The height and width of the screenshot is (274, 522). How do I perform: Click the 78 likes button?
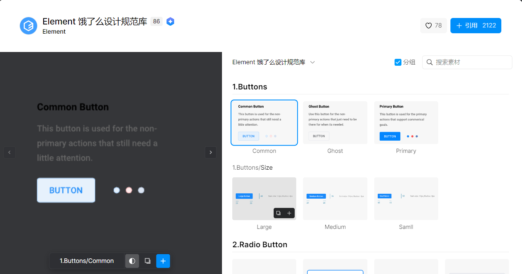tap(433, 26)
